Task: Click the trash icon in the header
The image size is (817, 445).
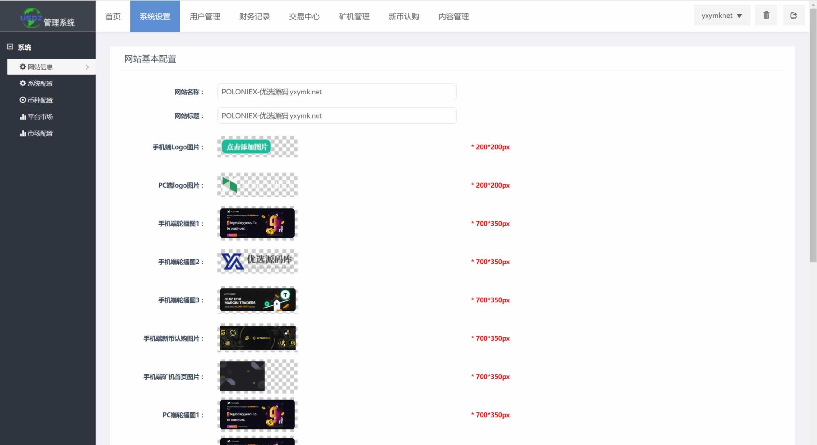Action: 766,15
